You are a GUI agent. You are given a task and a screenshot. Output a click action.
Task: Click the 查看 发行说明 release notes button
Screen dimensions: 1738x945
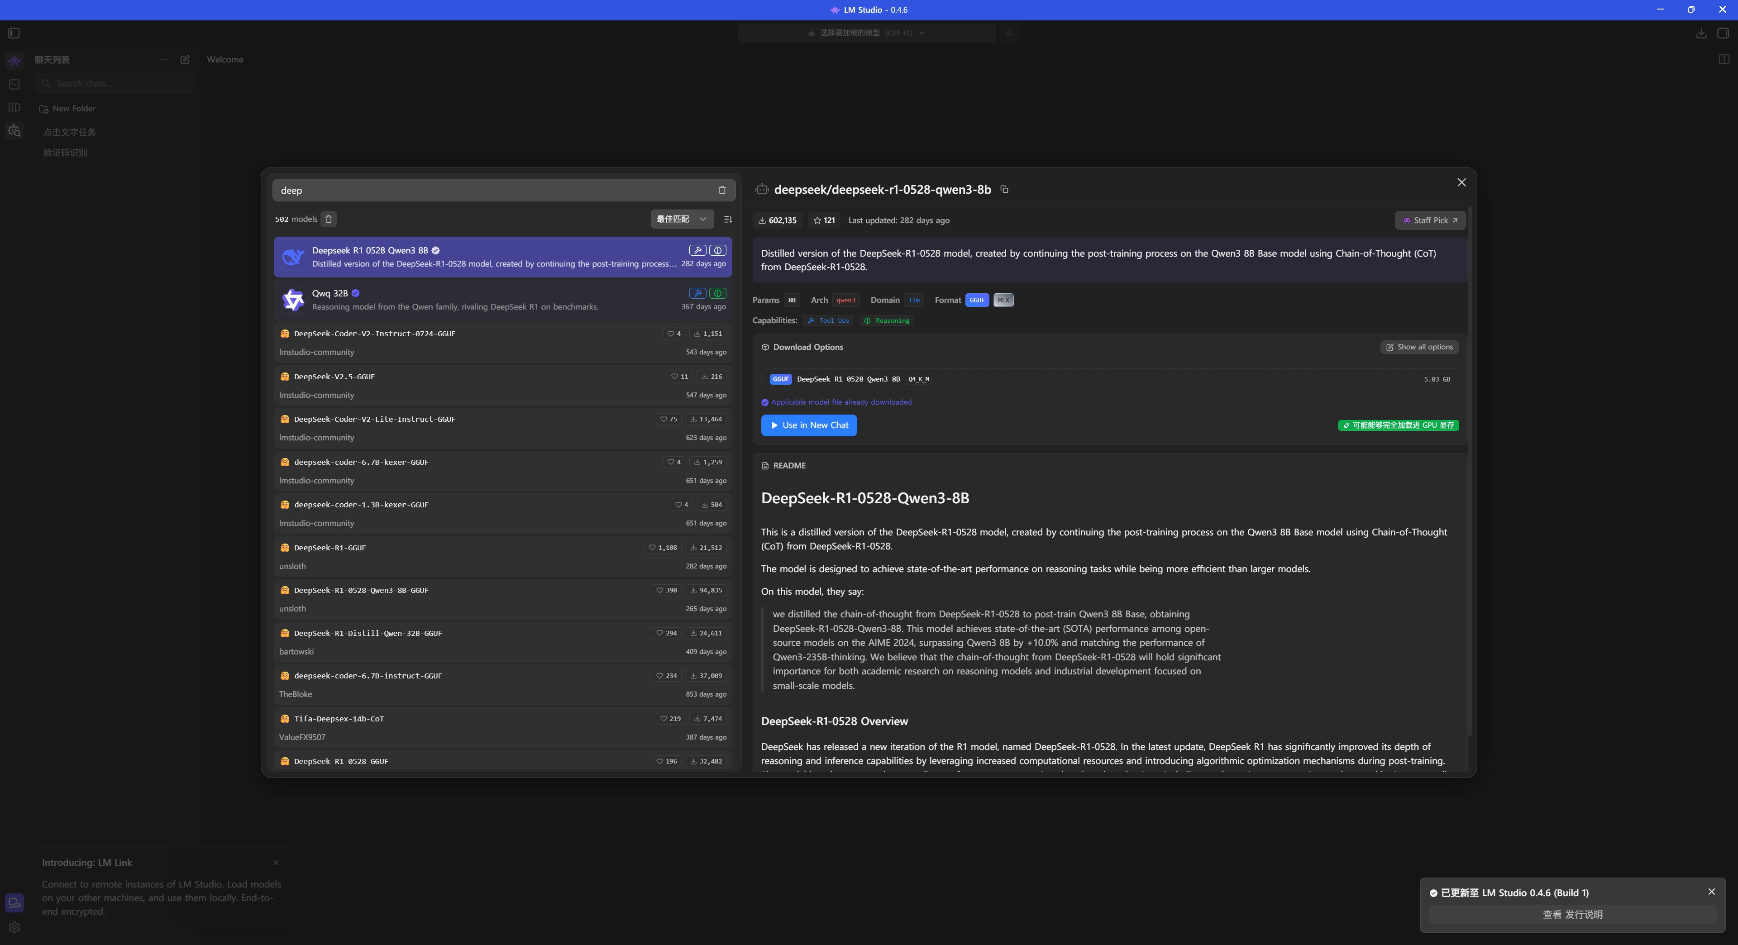coord(1572,915)
